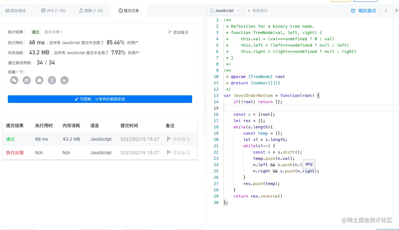The width and height of the screenshot is (399, 230).
Task: Open the JavaScript language dropdown
Action: tap(225, 11)
